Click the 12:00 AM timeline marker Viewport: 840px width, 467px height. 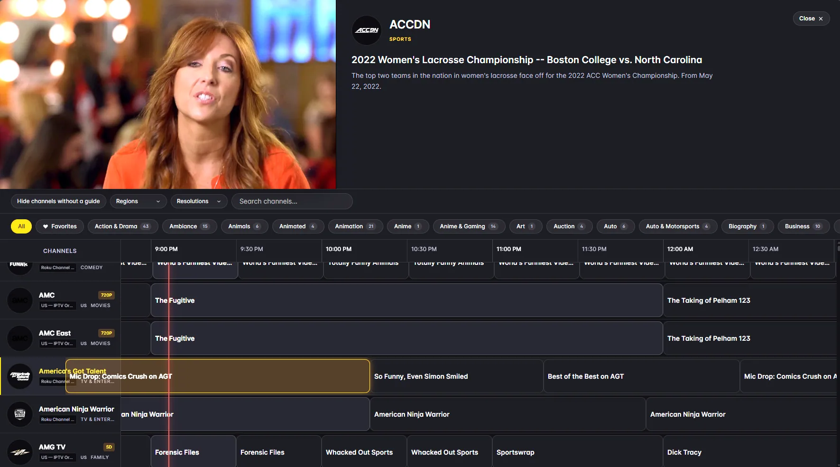pos(680,249)
